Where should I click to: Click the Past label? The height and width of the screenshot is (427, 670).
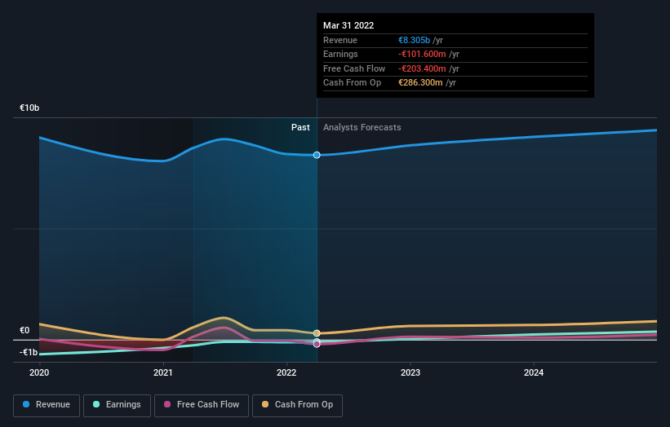300,128
